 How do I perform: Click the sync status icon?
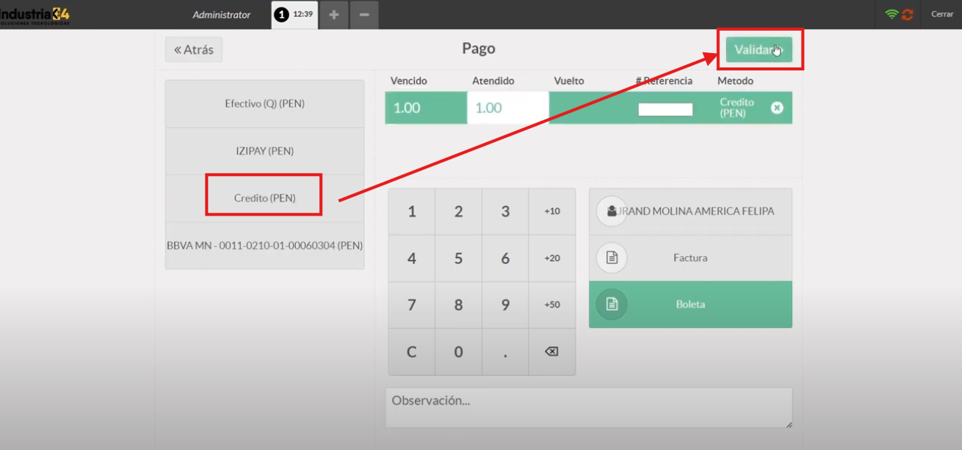click(907, 14)
